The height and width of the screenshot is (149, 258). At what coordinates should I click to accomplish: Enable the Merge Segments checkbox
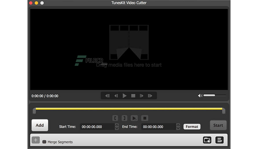pyautogui.click(x=44, y=142)
